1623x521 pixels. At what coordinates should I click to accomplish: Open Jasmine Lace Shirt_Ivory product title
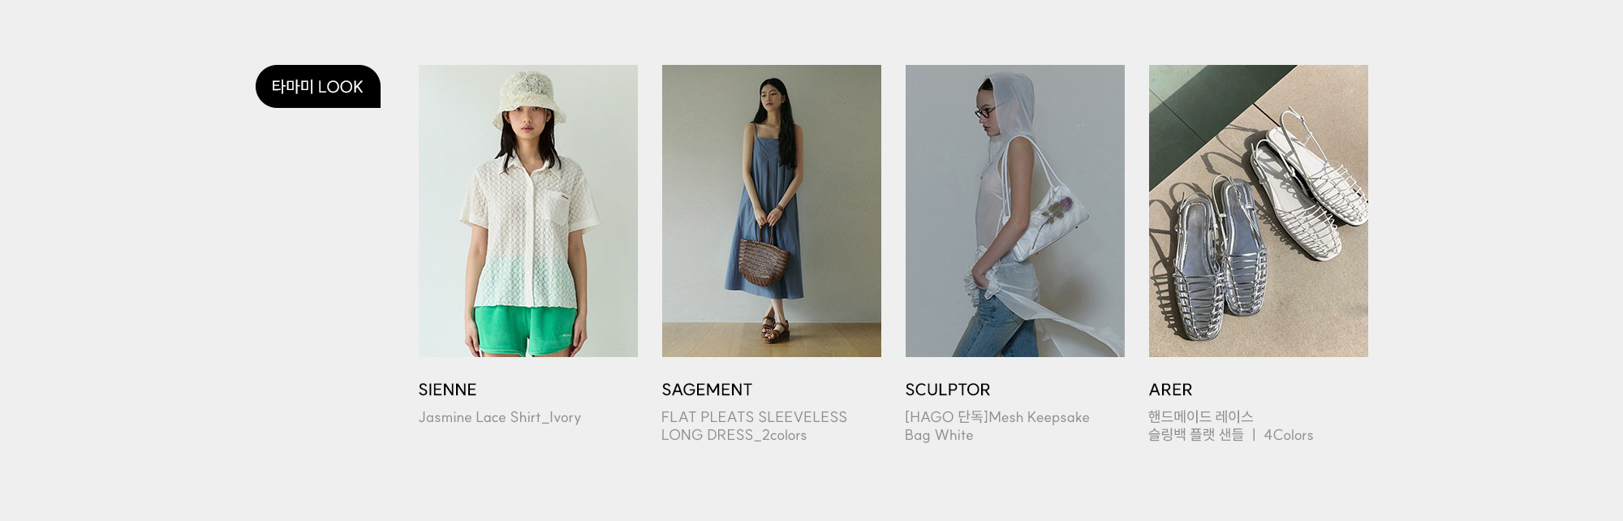pos(500,417)
